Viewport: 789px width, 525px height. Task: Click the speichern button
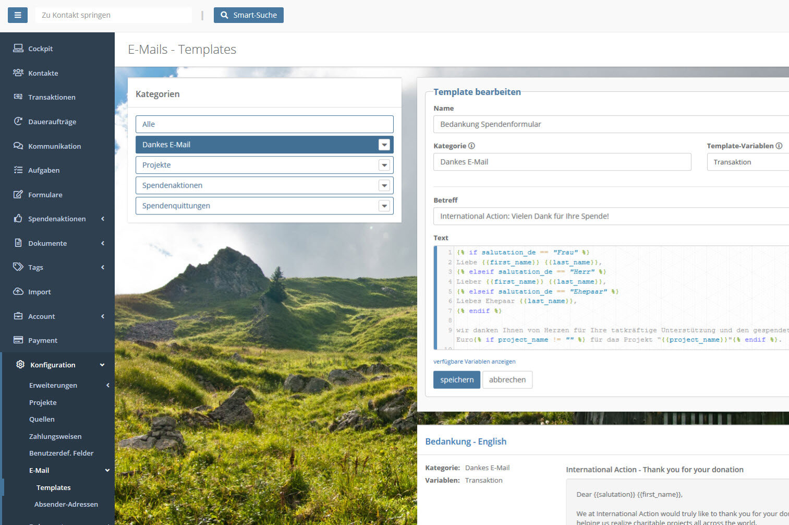coord(456,380)
